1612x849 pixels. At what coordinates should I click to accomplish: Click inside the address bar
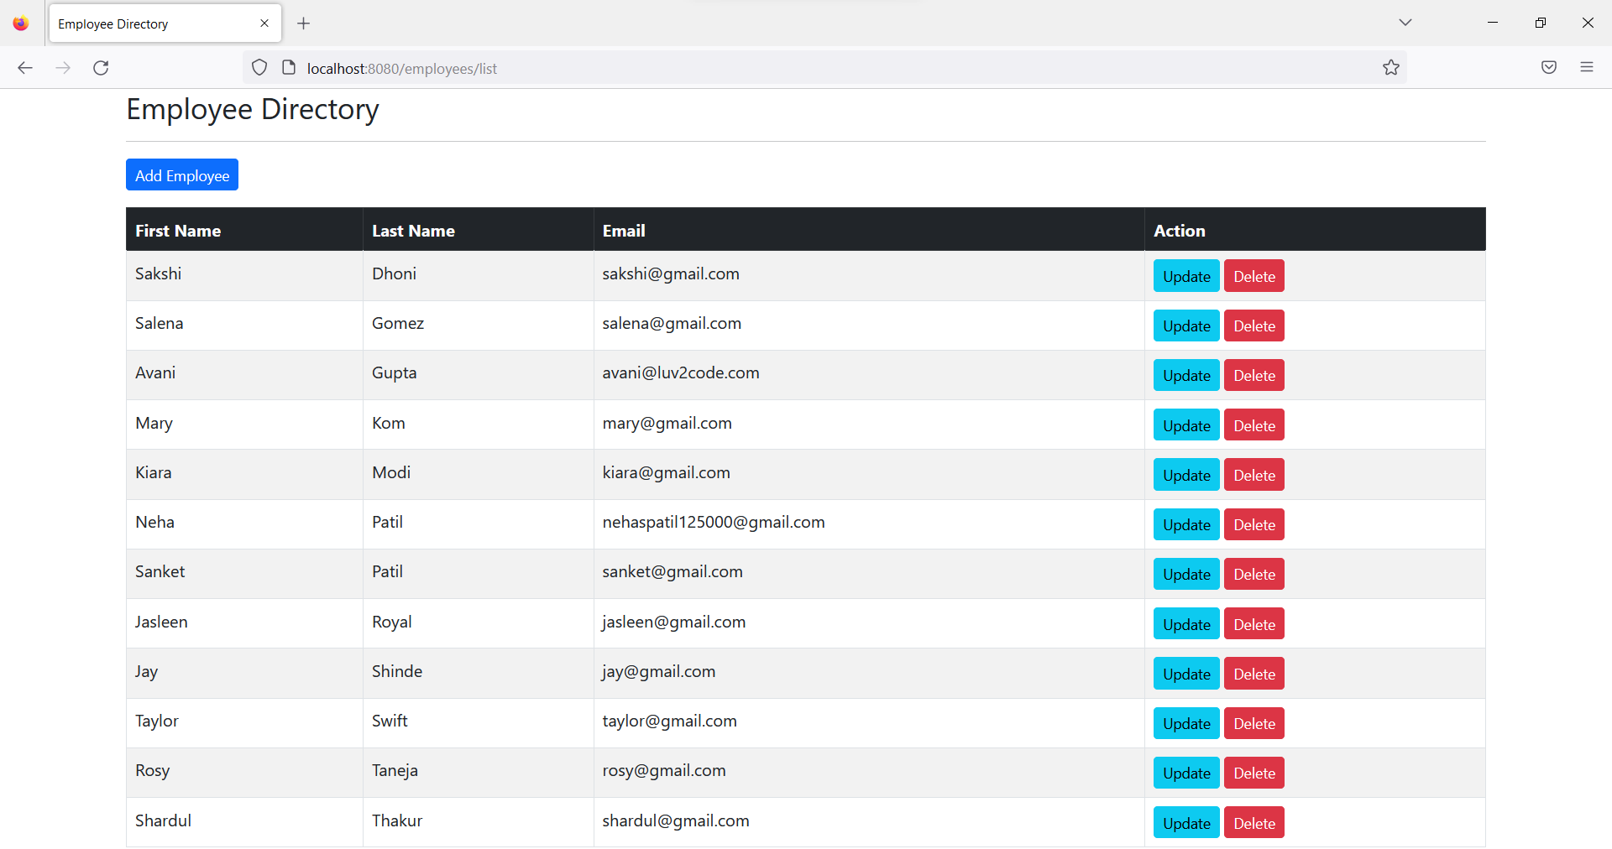click(x=756, y=68)
